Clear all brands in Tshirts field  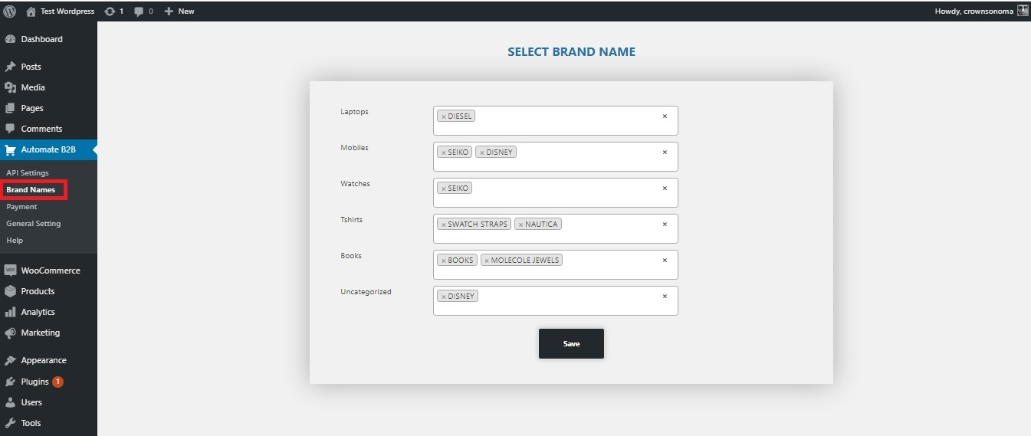(x=665, y=225)
